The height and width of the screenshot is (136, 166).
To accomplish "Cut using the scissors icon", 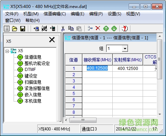I will (63, 29).
